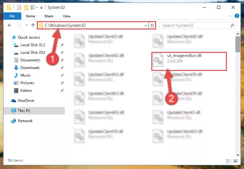The height and width of the screenshot is (169, 244).
Task: Open Downloads in the navigation pane
Action: (x=30, y=68)
